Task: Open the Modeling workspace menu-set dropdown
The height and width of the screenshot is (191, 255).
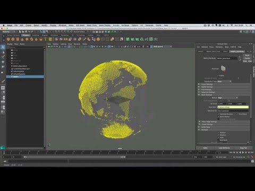Action: 8,32
